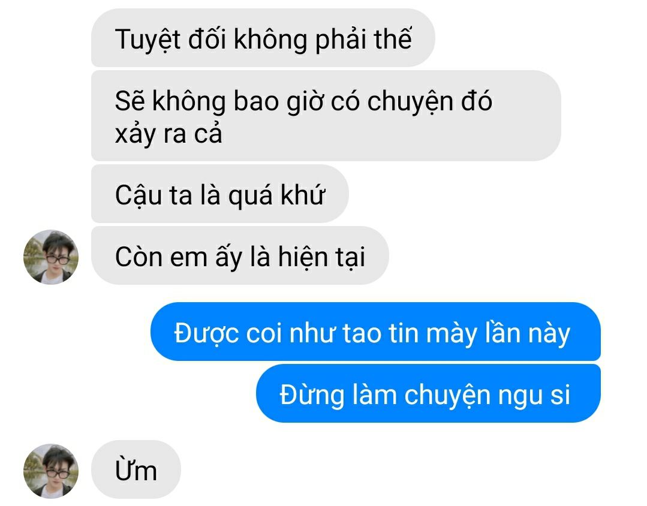The height and width of the screenshot is (506, 647).
Task: Click the words 'hiện tại' in gray bubble
Action: pos(322,257)
